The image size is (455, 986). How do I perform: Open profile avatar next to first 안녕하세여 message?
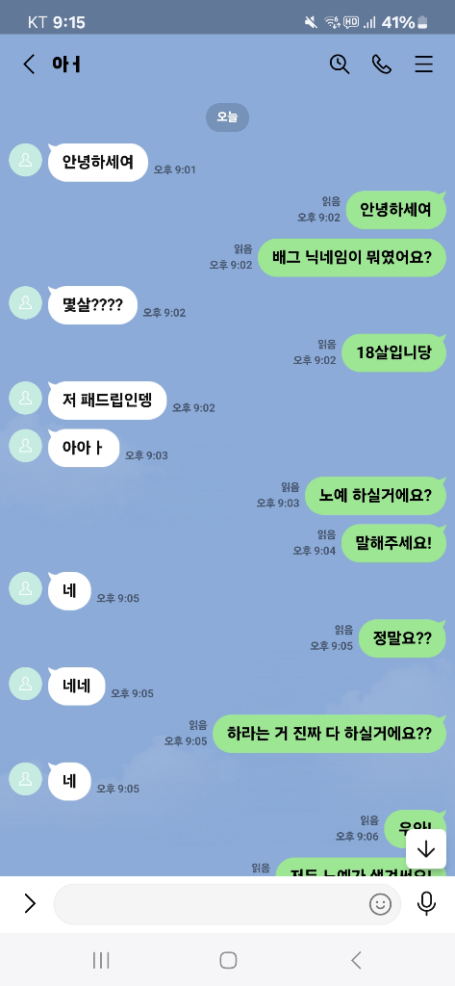pos(26,160)
